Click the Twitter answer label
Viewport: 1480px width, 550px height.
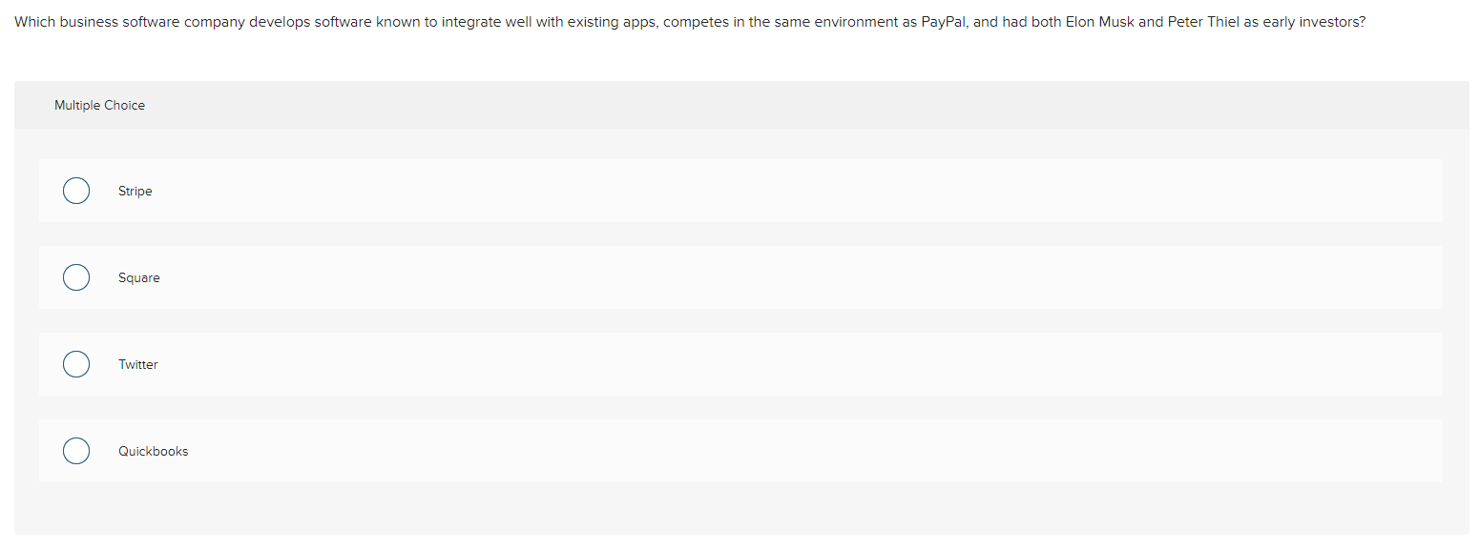click(138, 363)
